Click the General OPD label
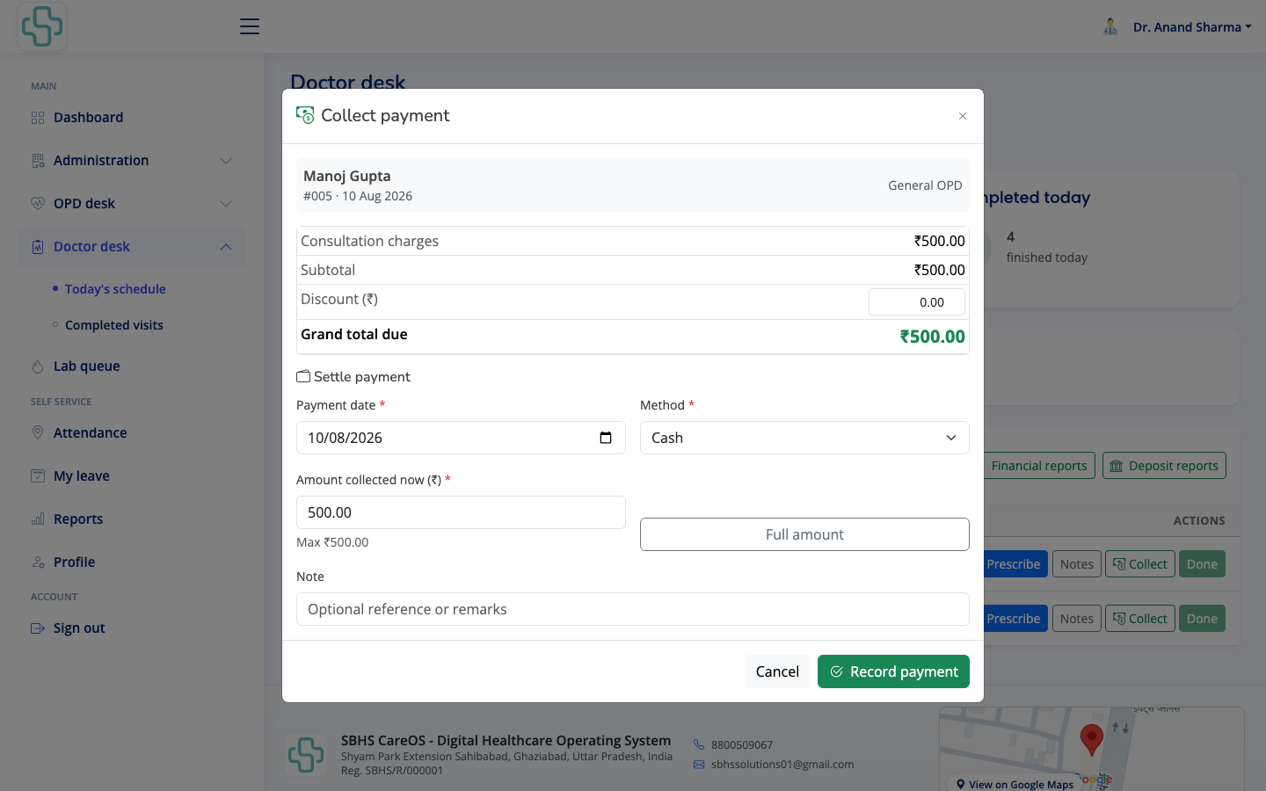Screen dimensions: 1266x791 point(925,185)
